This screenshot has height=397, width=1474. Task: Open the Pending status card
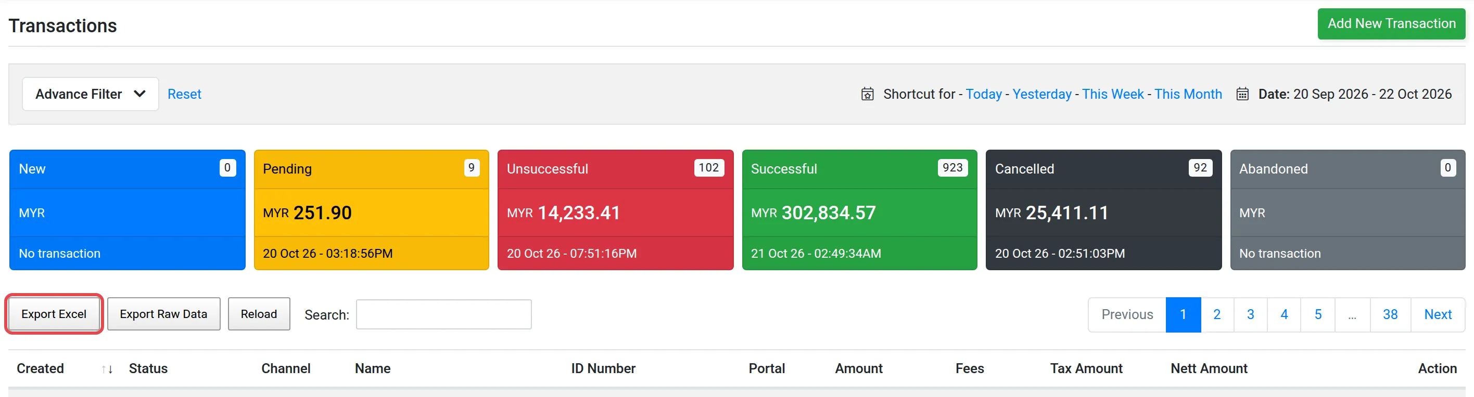coord(371,210)
